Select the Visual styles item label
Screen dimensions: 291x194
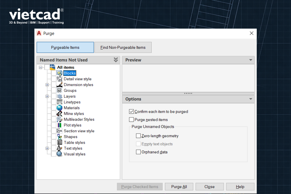tap(75, 154)
